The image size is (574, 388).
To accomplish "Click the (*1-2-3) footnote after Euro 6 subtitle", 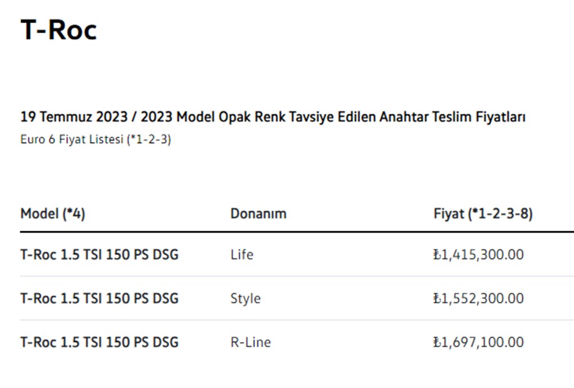I will click(149, 139).
